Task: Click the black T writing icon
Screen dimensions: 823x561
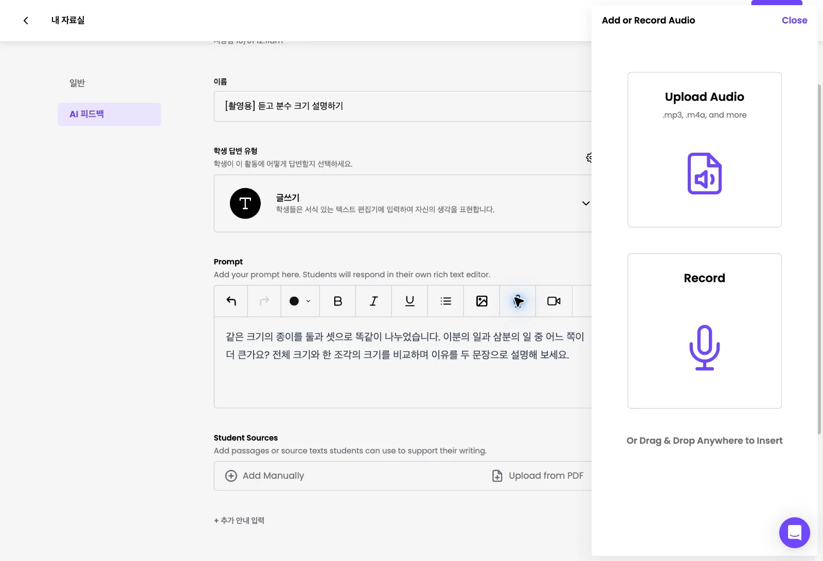Action: coord(245,204)
